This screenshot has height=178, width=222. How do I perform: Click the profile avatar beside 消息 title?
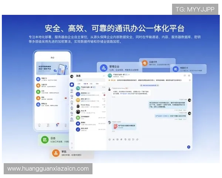[72, 76]
